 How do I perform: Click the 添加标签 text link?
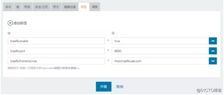pos(20,23)
